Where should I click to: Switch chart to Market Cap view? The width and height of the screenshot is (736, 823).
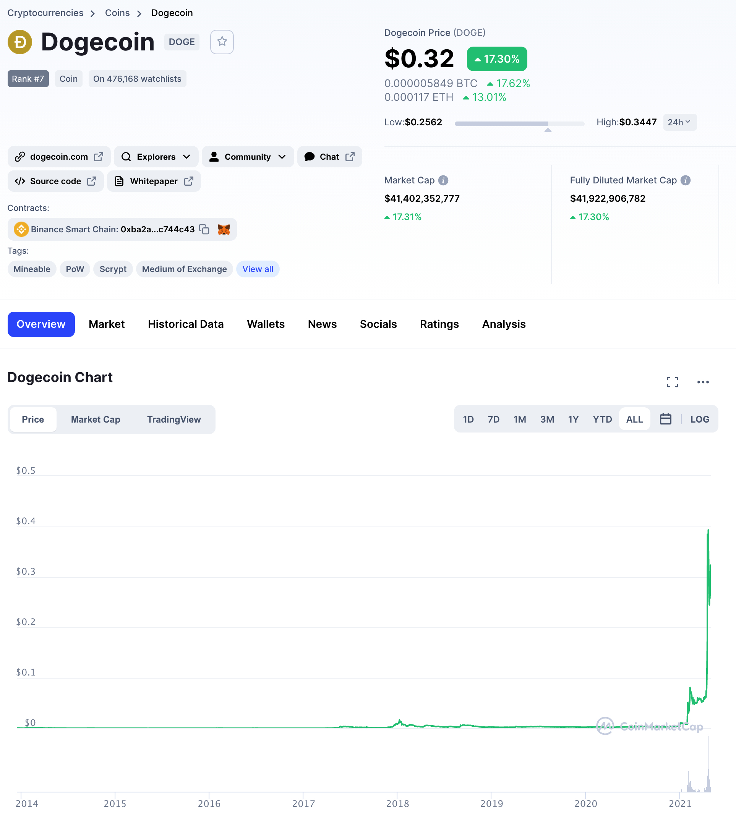[x=96, y=419]
